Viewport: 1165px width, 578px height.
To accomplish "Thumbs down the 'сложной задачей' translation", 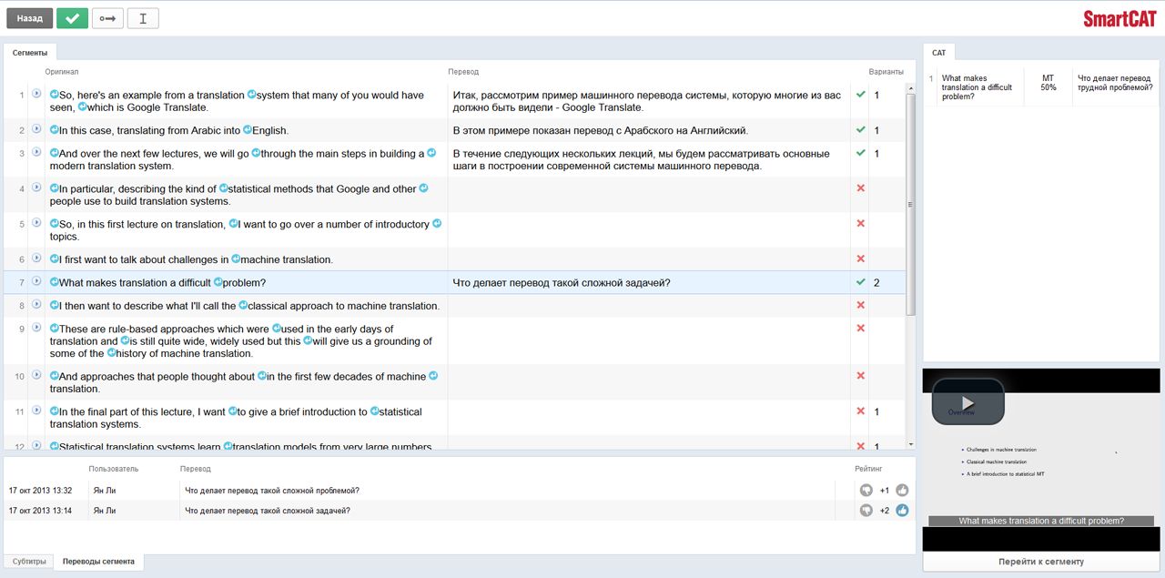I will click(866, 511).
